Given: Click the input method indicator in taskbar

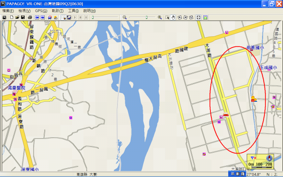Looking at the screenshot, I should pos(238,174).
